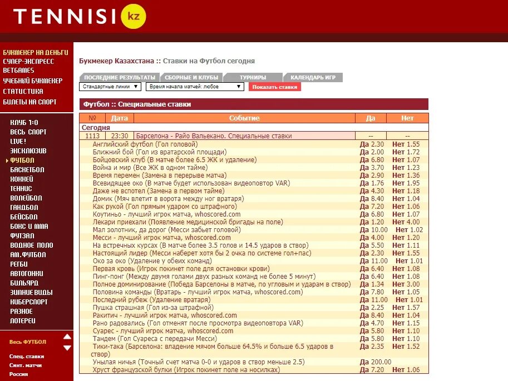Open Весь спорт link
Screen dimensions: 508x381
tap(28, 132)
